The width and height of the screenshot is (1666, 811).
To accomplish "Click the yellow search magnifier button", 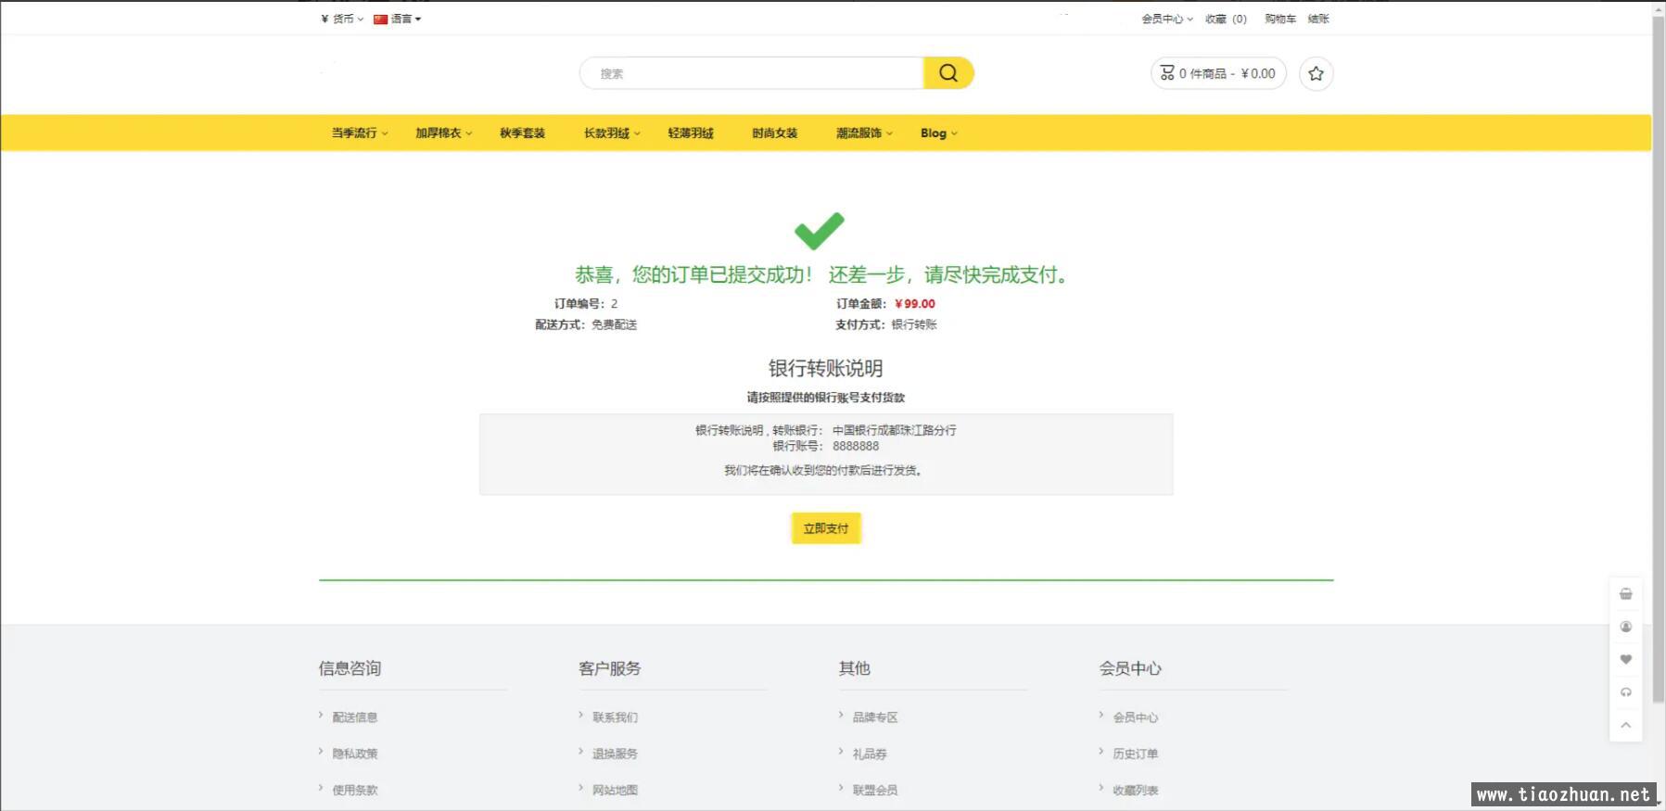I will click(947, 73).
